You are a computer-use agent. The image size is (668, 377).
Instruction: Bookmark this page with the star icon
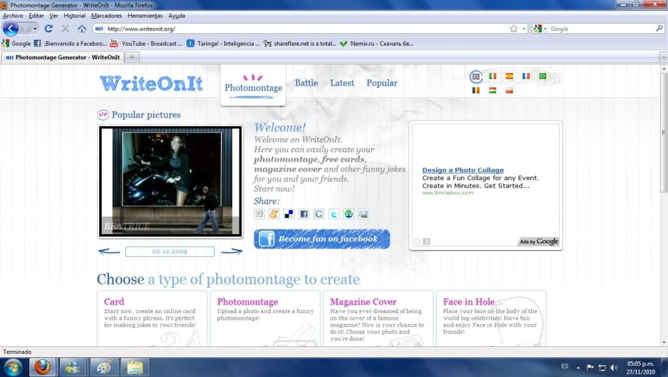514,29
